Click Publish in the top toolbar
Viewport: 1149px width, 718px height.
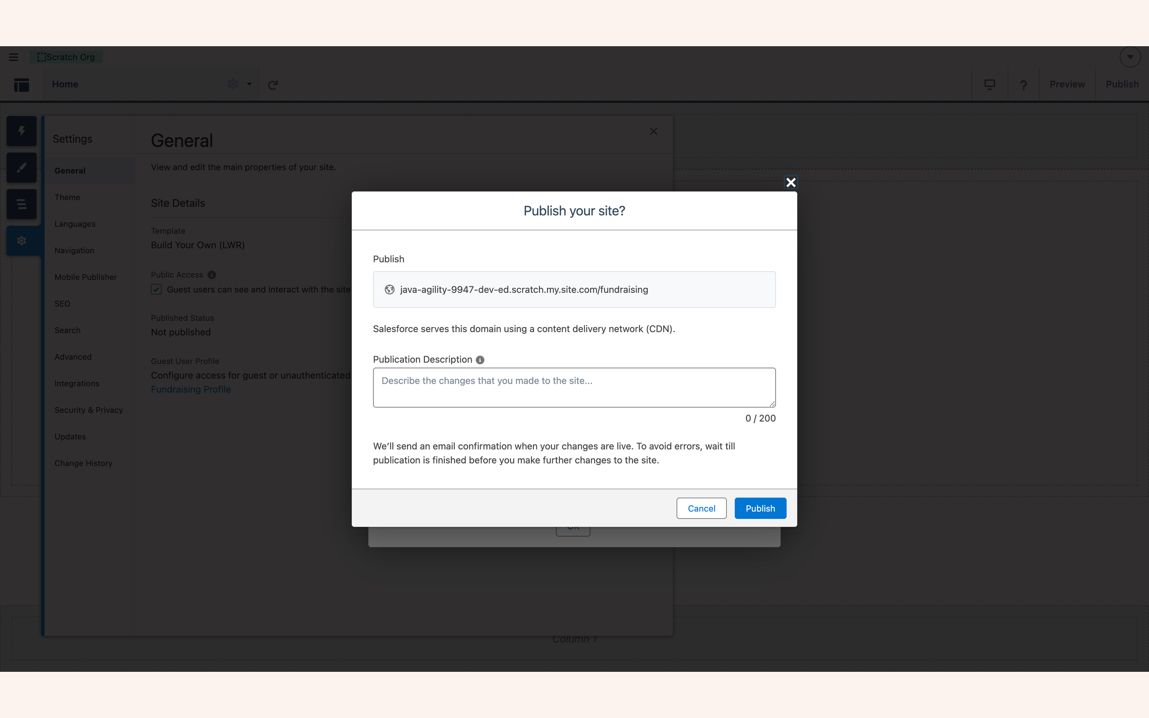coord(1122,84)
